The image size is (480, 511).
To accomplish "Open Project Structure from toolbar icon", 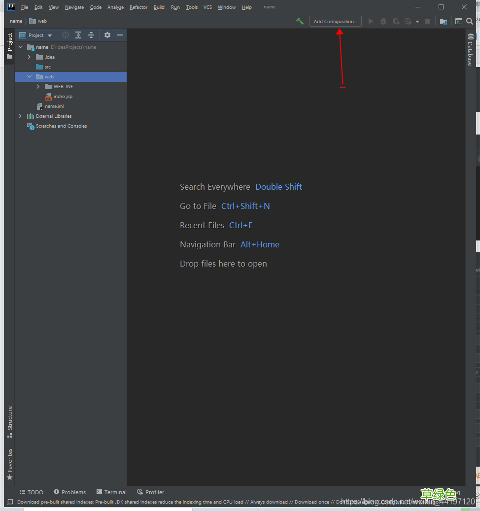I will tap(444, 21).
